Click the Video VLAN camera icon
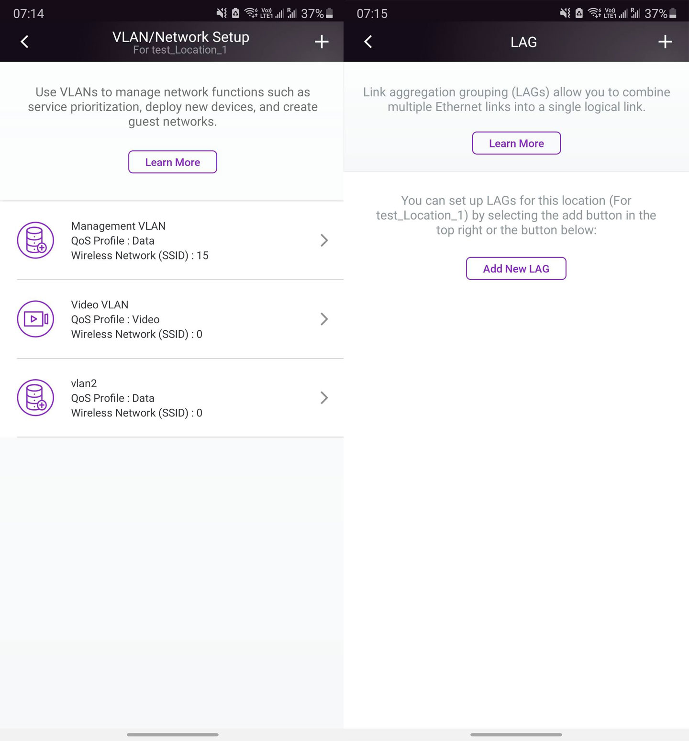This screenshot has height=741, width=689. [35, 319]
